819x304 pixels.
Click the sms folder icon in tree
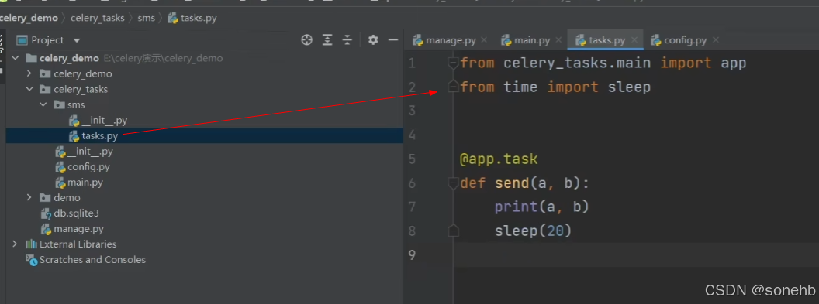point(59,105)
